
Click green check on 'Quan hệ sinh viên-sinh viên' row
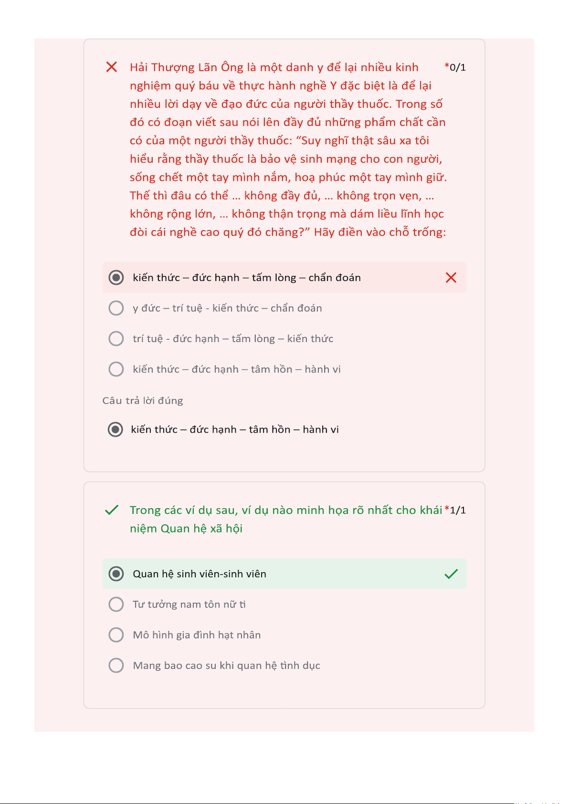tap(451, 574)
